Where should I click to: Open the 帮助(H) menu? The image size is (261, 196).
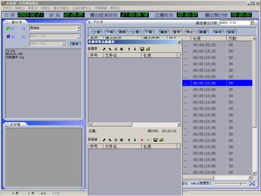tap(115, 8)
